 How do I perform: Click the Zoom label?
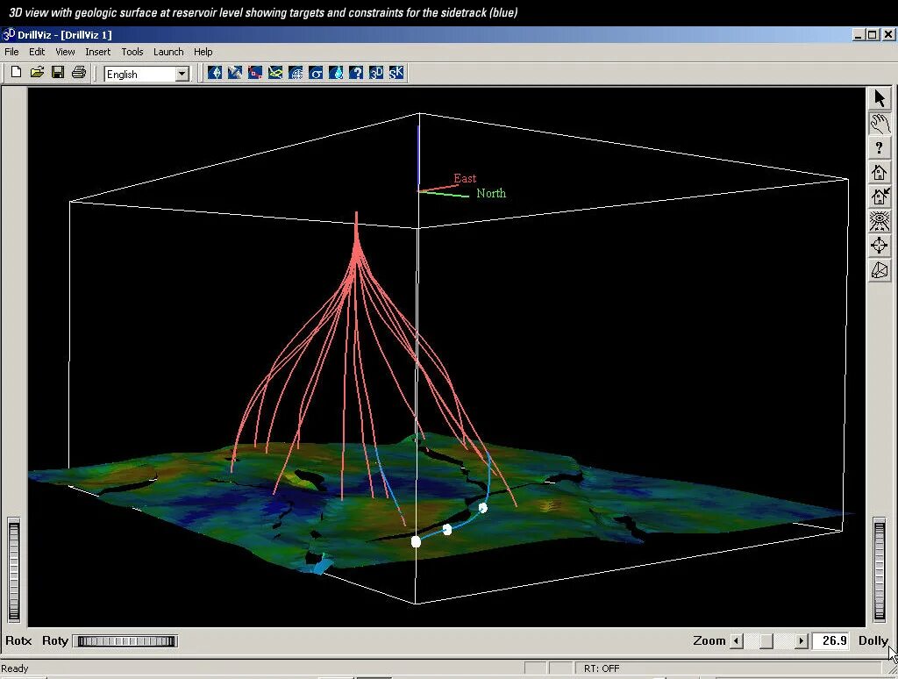(709, 640)
